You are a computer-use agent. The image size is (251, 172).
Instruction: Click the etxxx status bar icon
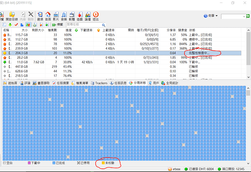pyautogui.click(x=170, y=169)
